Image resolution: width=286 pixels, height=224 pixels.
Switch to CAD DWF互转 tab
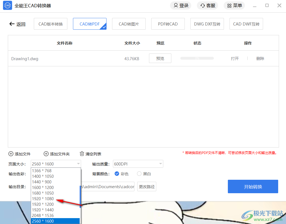point(246,24)
